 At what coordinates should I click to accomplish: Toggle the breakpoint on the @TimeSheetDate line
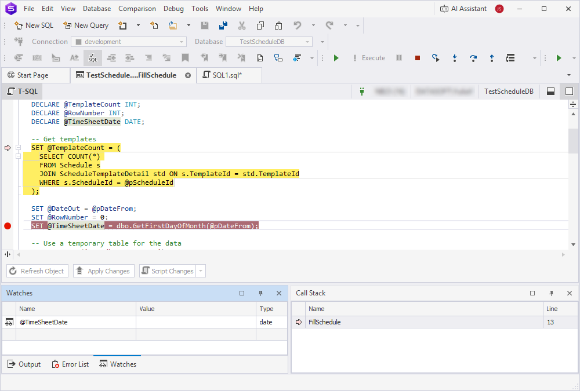tap(8, 226)
